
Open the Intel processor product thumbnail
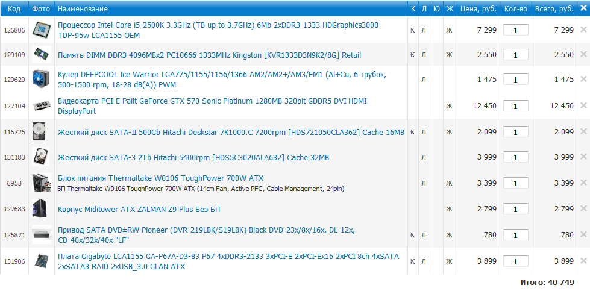pyautogui.click(x=41, y=30)
